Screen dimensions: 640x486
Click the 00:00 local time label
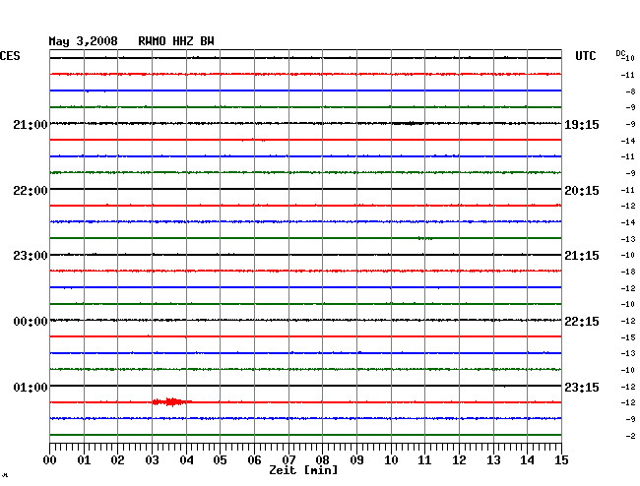tap(31, 322)
